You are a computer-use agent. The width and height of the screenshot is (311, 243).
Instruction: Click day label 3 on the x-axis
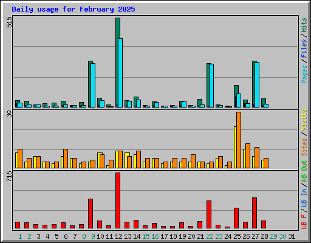(x=38, y=236)
